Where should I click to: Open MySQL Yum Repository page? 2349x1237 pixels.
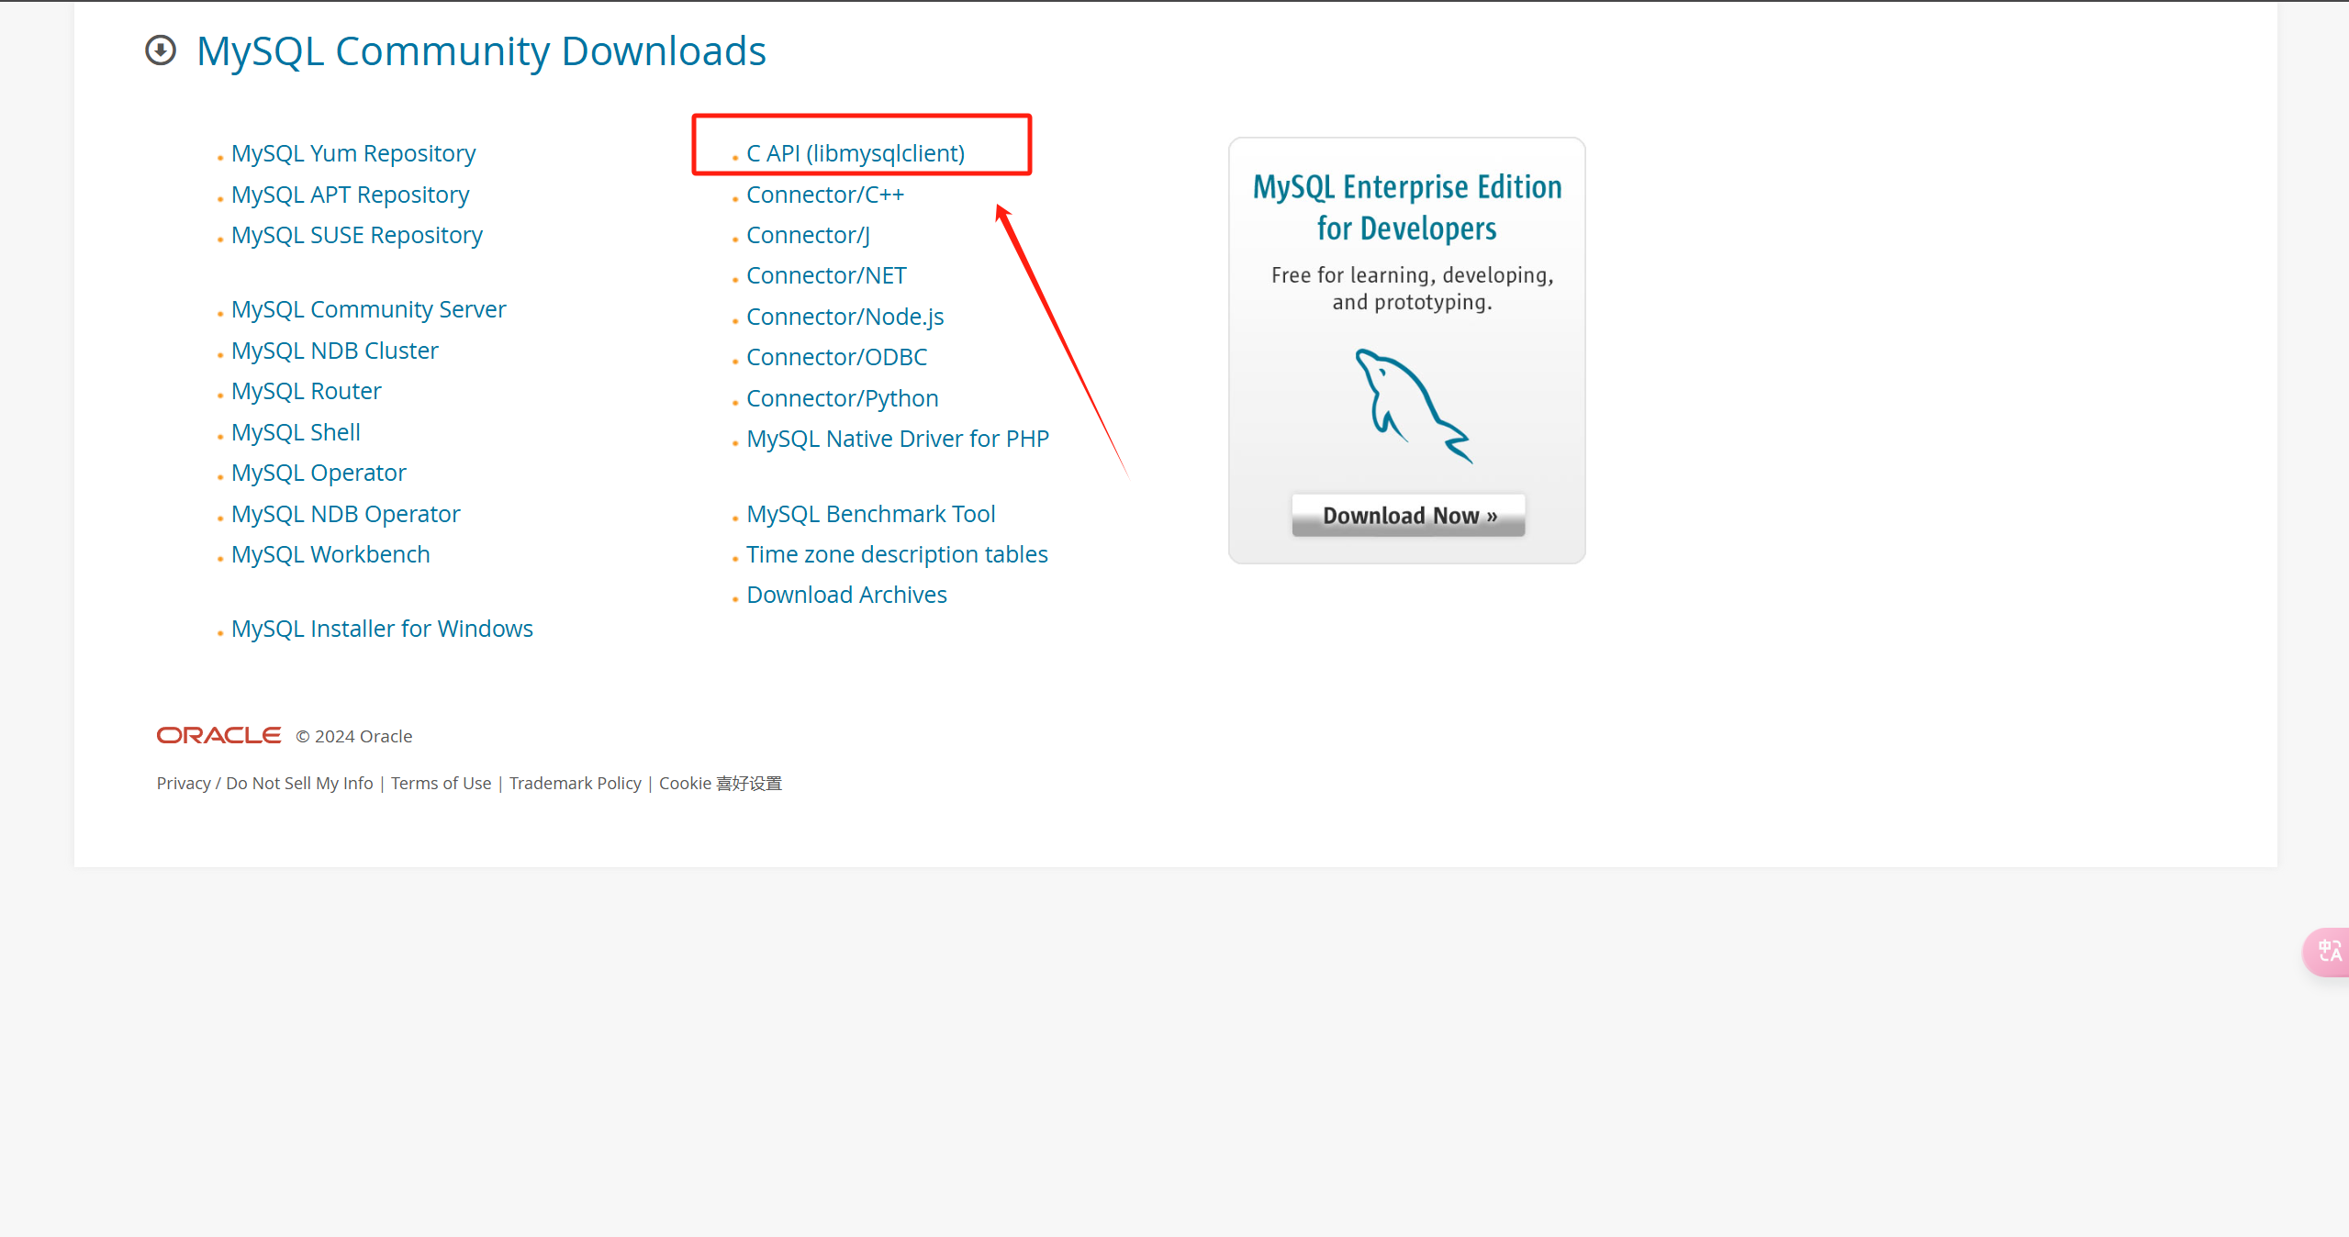[354, 152]
